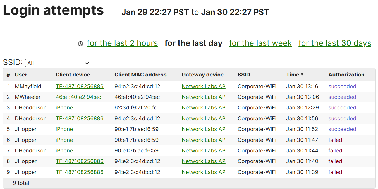Show logins for the last 2 hours
The width and height of the screenshot is (378, 189).
point(122,43)
